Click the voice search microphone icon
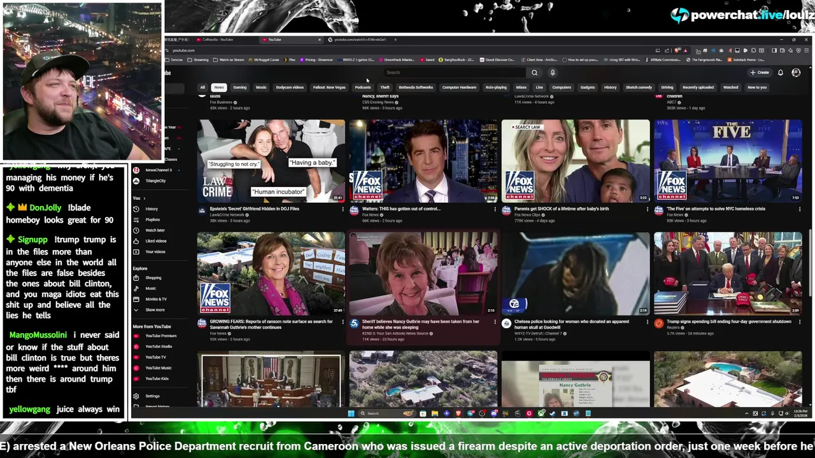The width and height of the screenshot is (815, 458). 553,73
